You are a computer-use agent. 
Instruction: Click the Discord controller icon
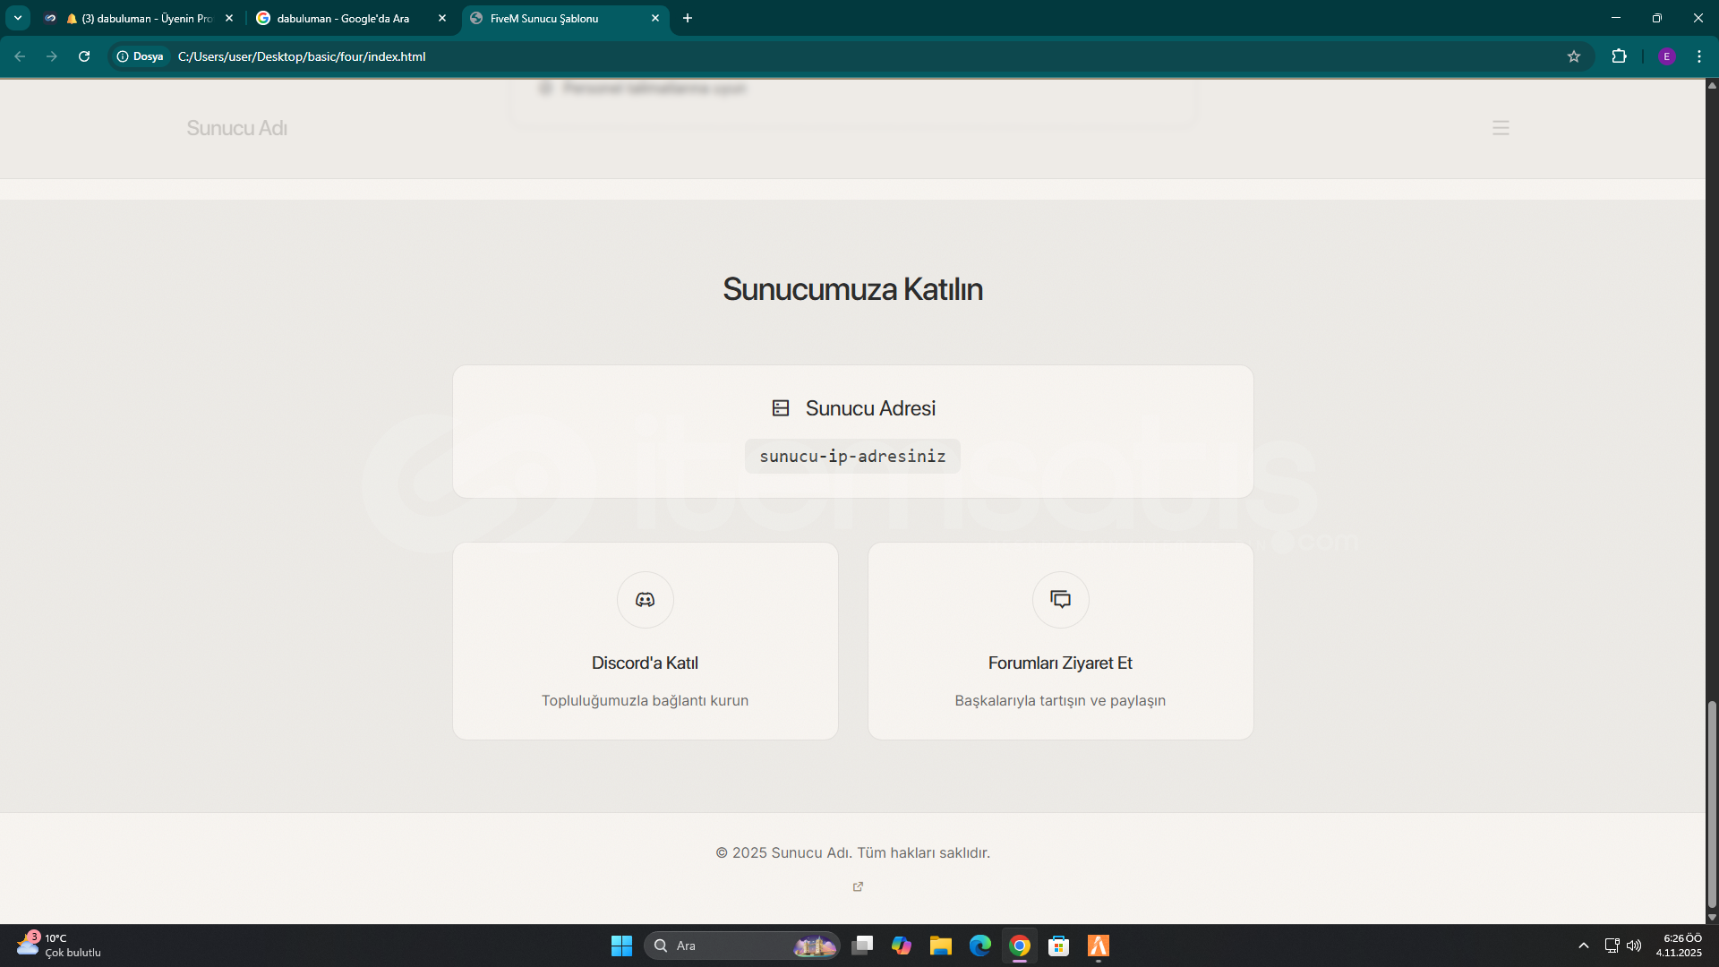(645, 600)
